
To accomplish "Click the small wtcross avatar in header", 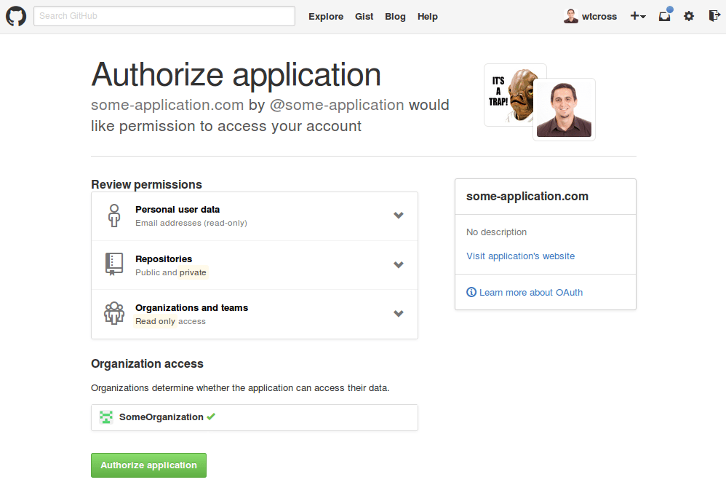I will (571, 16).
